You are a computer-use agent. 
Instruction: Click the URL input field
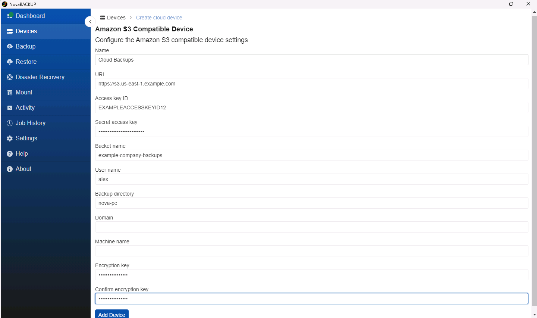click(x=312, y=84)
